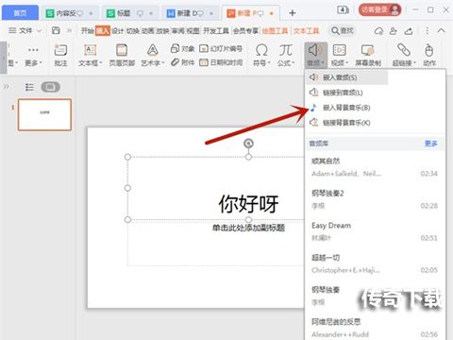The image size is (453, 340).
Task: Click the 动作 mouse action icon
Action: click(429, 50)
